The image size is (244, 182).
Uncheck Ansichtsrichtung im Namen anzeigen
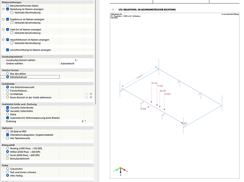point(8,50)
